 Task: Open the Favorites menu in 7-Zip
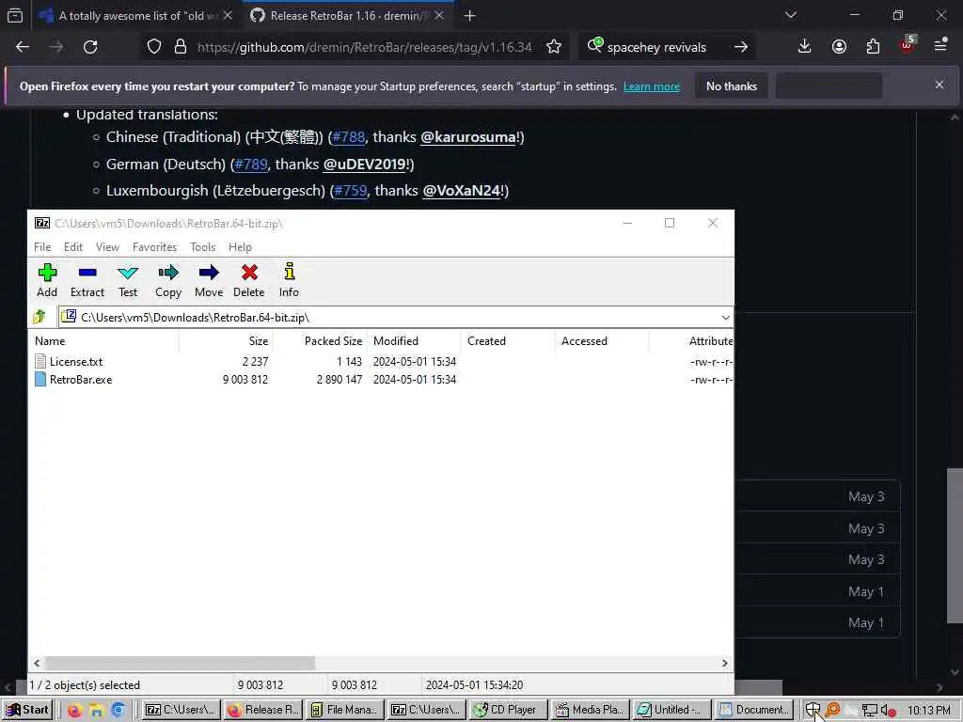155,247
